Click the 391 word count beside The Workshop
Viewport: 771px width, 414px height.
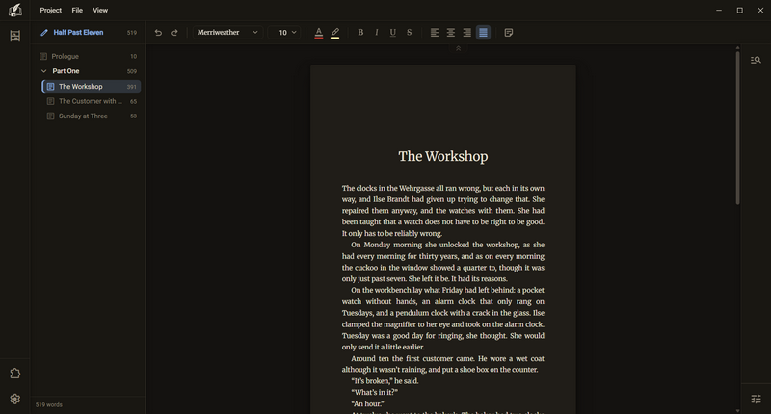click(131, 87)
